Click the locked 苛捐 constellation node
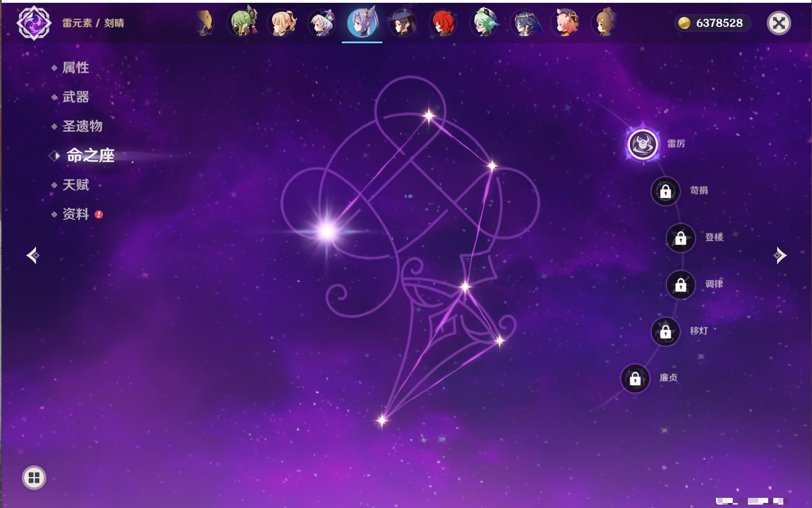Screen dimensions: 812x508 point(666,191)
